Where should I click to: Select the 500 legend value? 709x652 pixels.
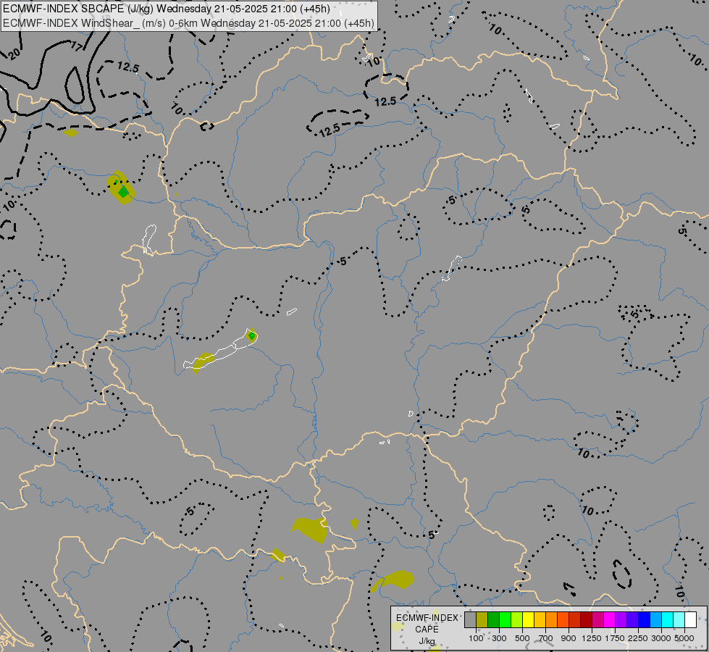click(x=522, y=638)
